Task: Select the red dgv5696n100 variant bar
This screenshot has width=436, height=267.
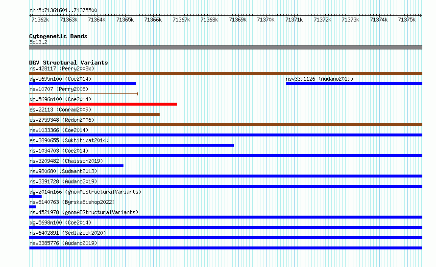Action: 103,104
